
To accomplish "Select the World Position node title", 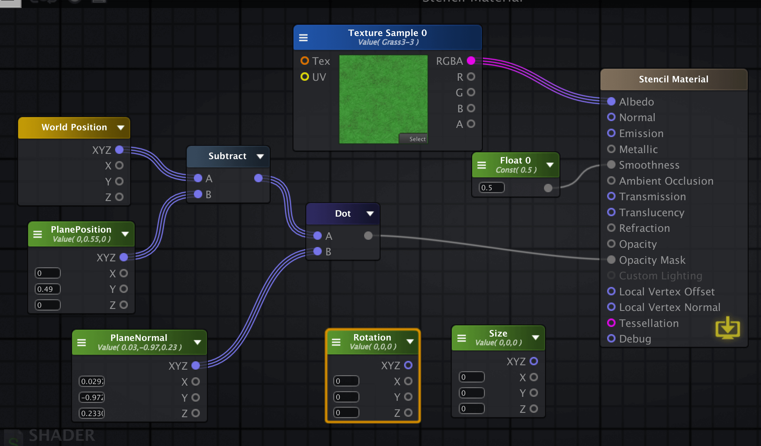I will (x=74, y=127).
